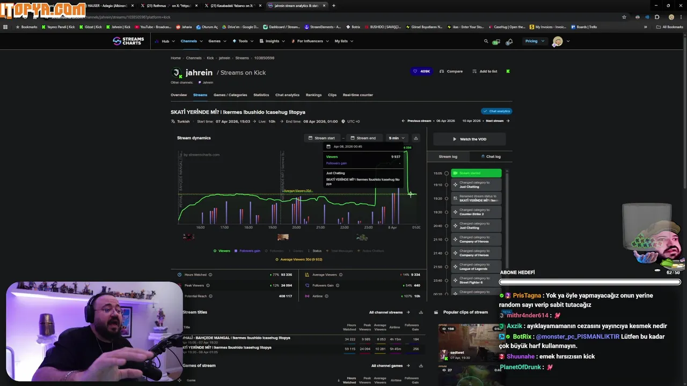
Task: Click the Watch the VOD button
Action: pos(470,139)
